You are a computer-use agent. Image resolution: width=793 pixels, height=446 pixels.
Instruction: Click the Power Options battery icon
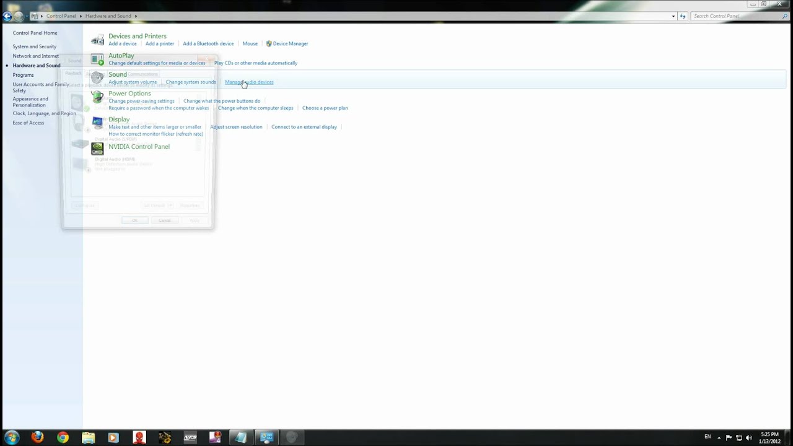pos(97,97)
